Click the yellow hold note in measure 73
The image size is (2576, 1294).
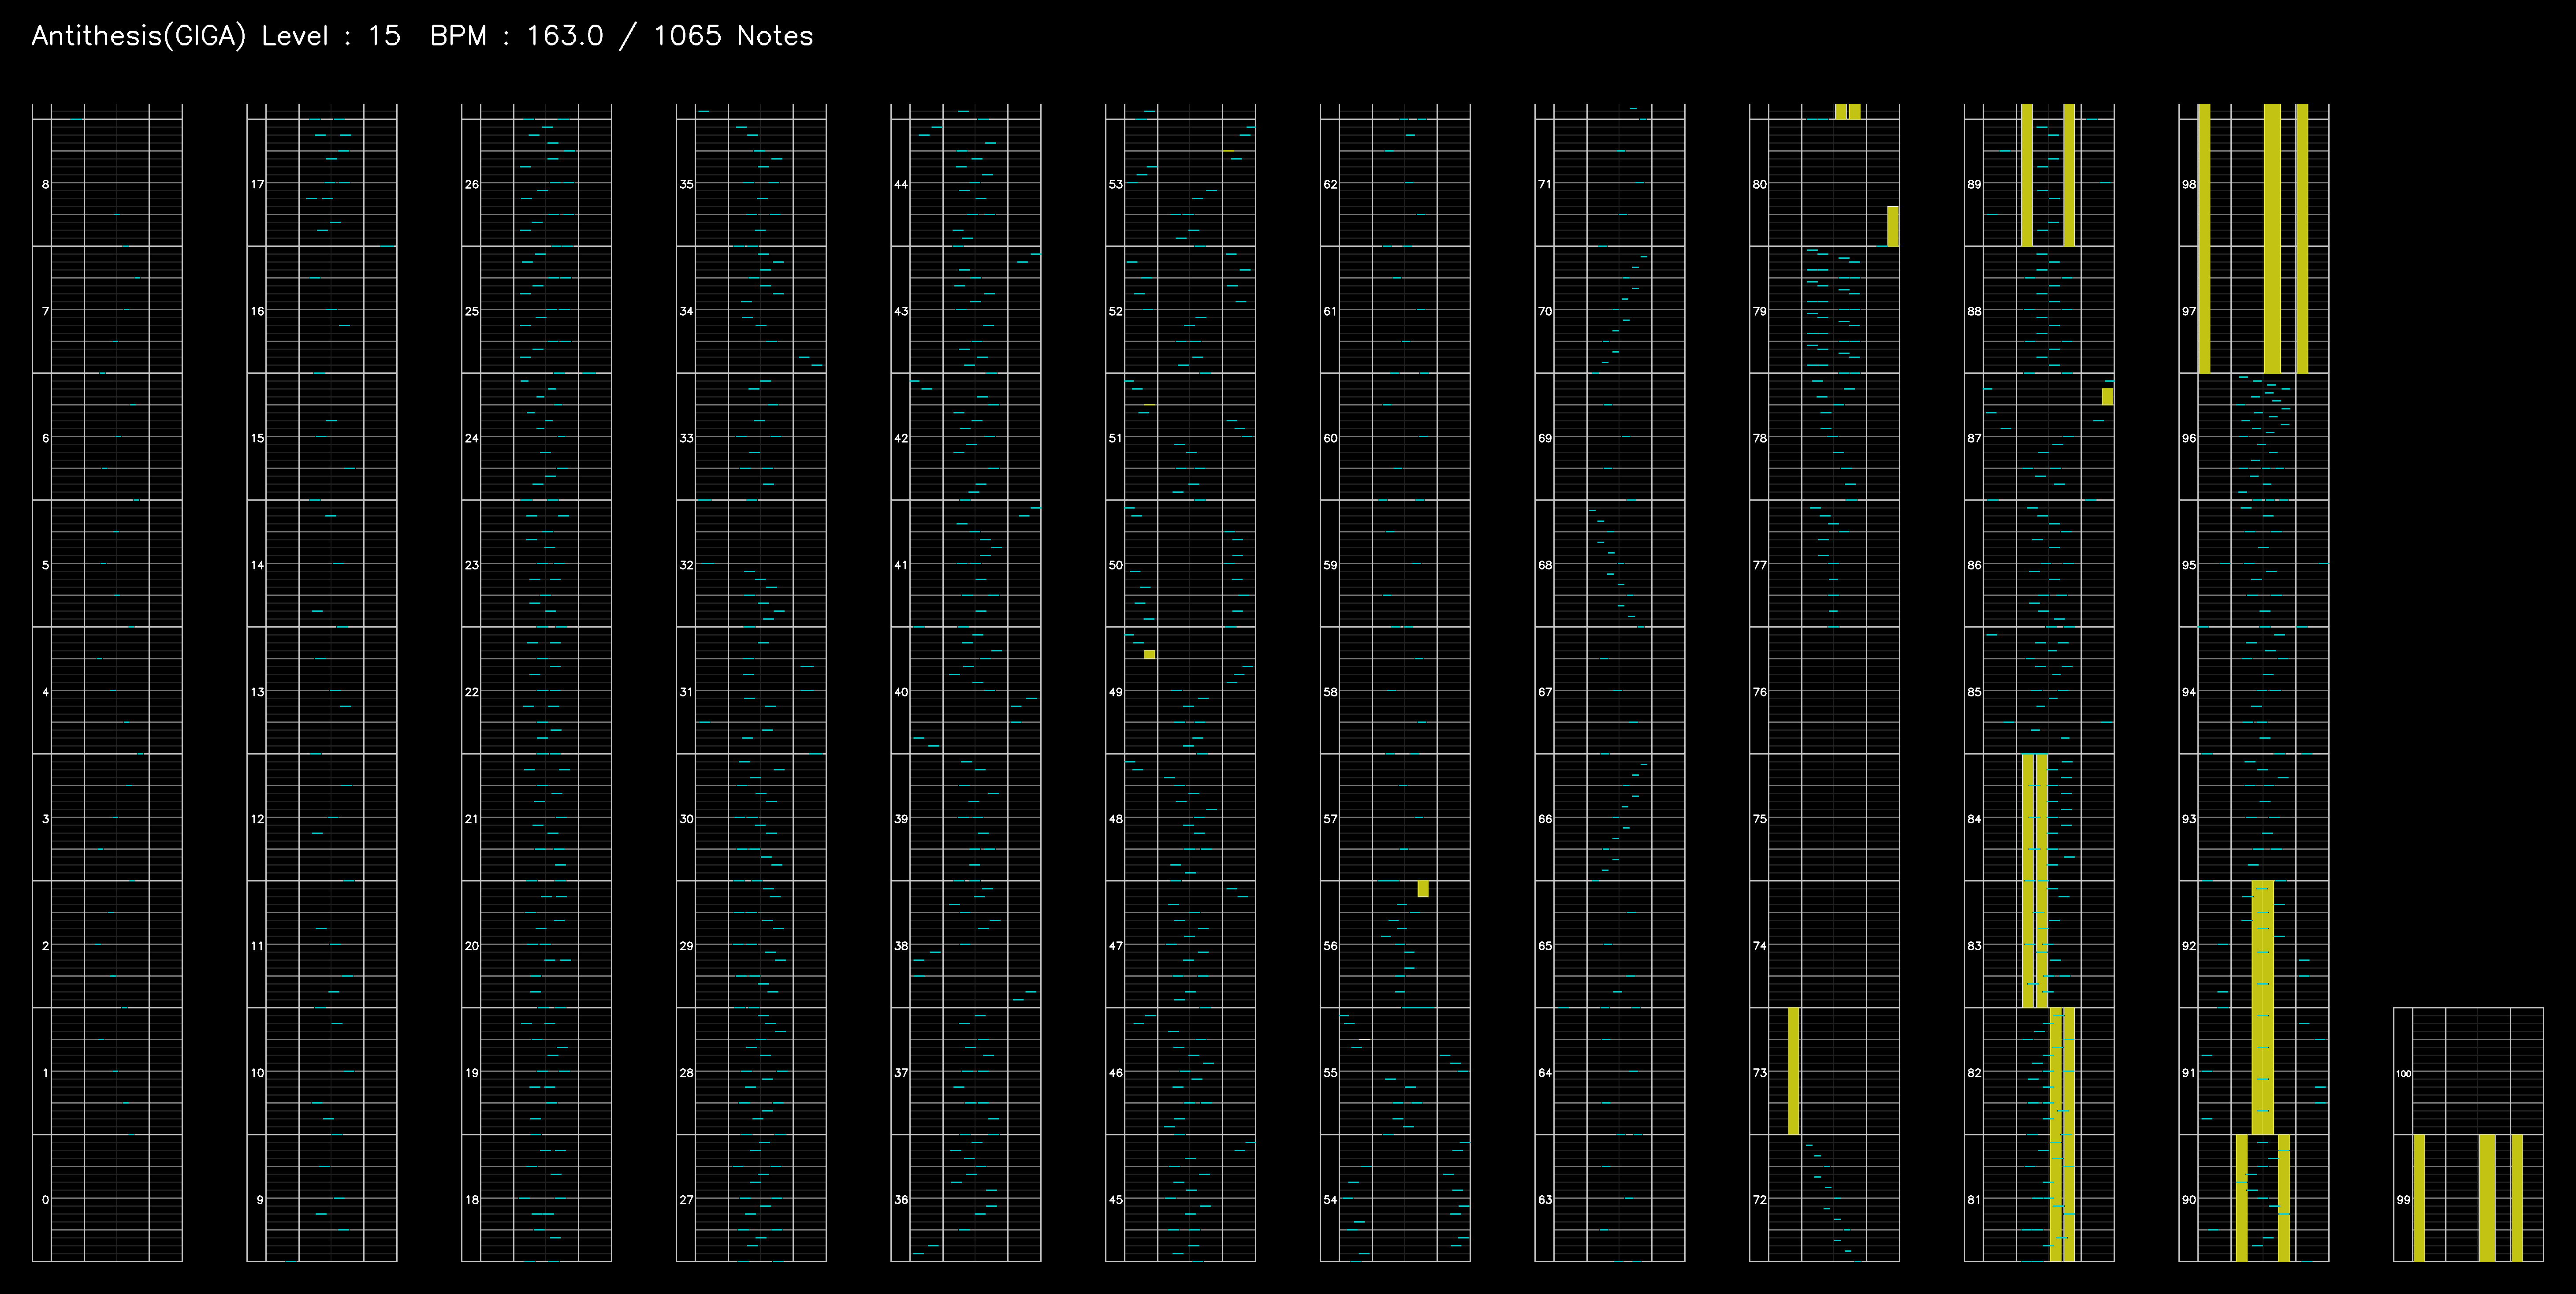coord(1794,1071)
